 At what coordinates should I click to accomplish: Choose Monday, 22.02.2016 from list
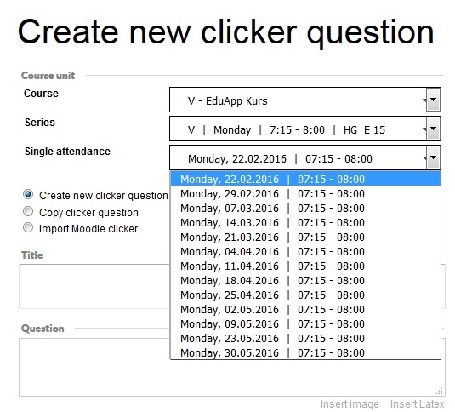tap(305, 179)
